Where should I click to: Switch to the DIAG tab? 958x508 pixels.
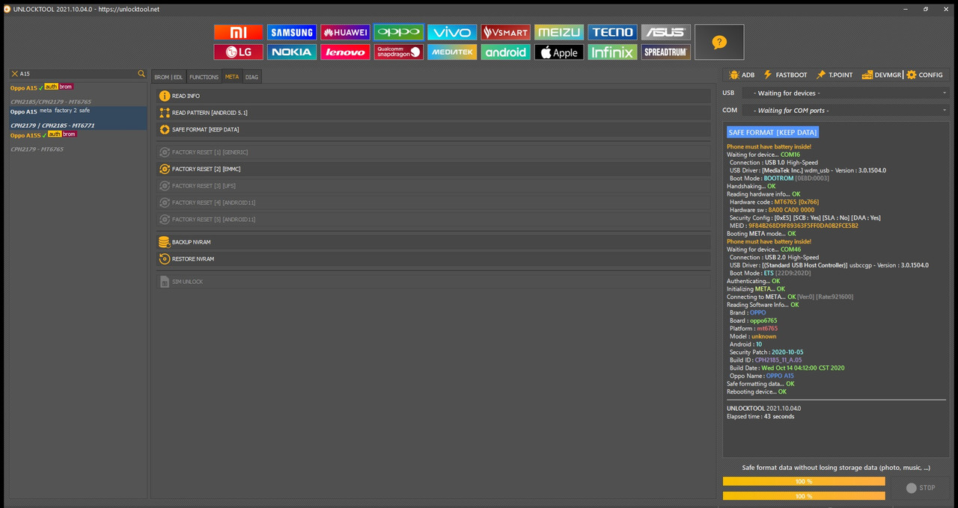(x=252, y=77)
